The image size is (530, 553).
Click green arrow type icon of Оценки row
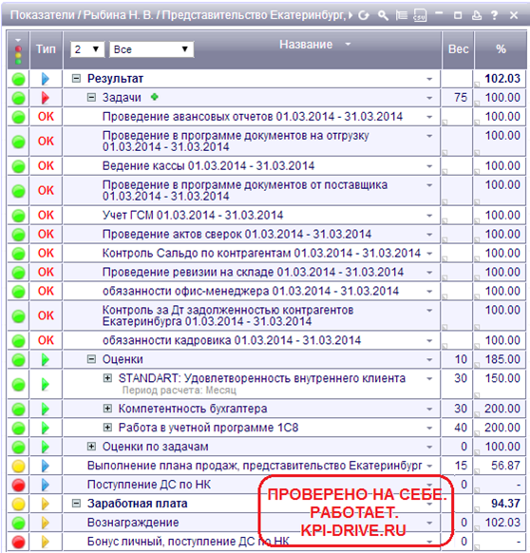coord(46,360)
